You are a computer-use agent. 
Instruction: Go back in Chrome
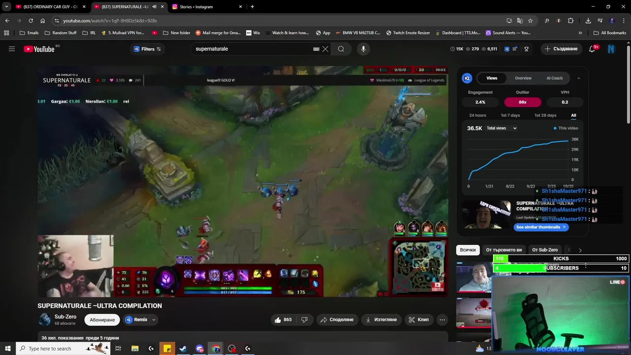coord(7,21)
